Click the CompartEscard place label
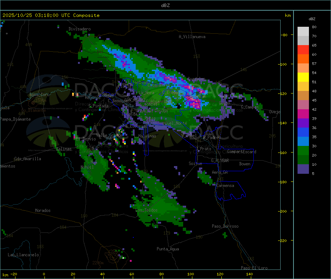331x279 pixels. click(x=242, y=152)
